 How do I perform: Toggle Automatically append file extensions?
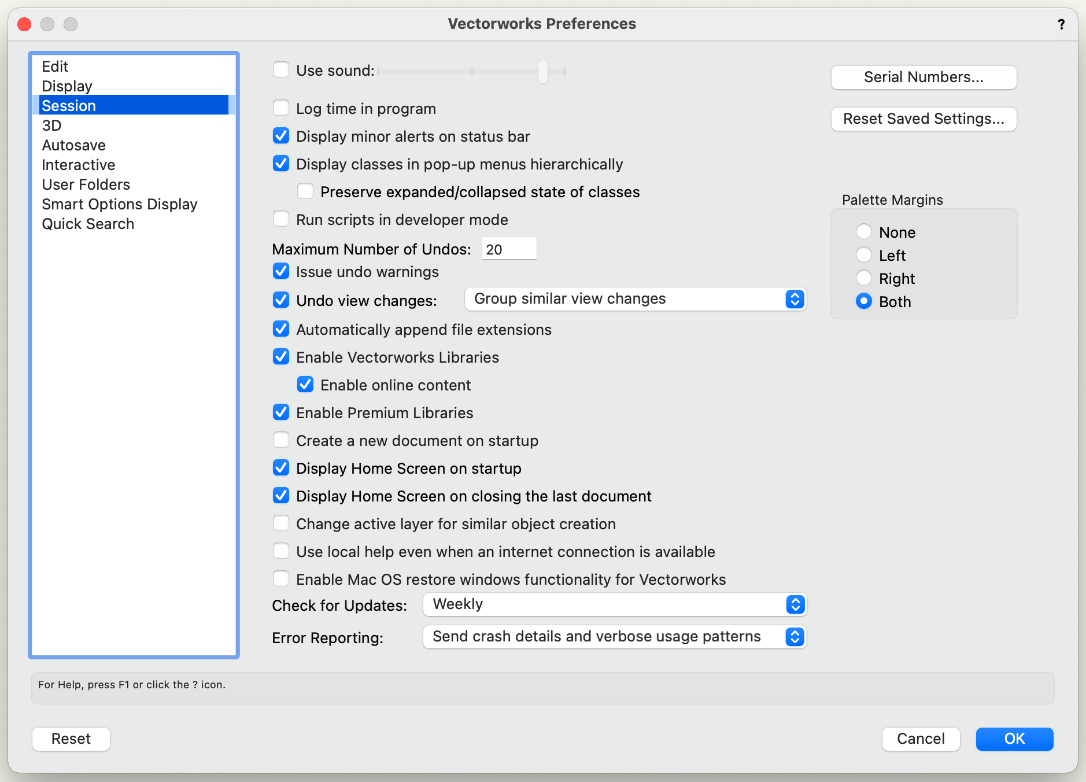(281, 329)
